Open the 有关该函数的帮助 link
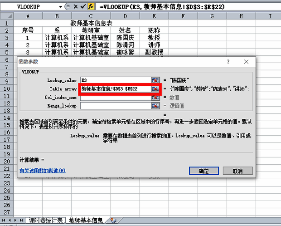Image resolution: width=281 pixels, height=226 pixels. click(x=43, y=171)
